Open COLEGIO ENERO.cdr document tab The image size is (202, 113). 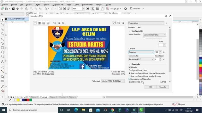coord(17,19)
